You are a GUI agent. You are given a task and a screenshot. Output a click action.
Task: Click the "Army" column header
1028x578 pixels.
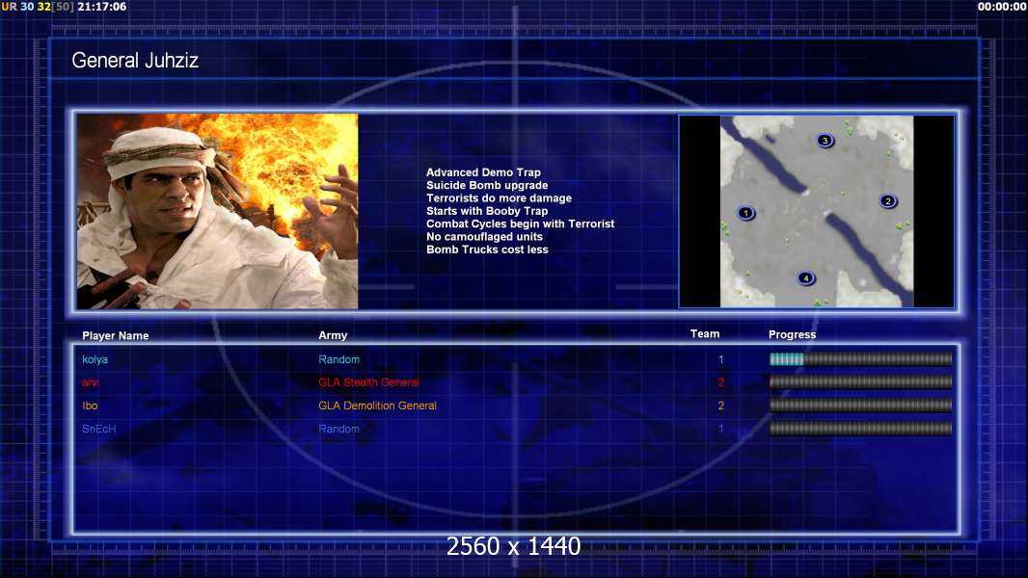tap(333, 335)
